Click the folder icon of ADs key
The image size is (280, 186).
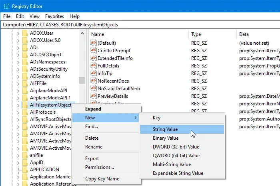25,47
